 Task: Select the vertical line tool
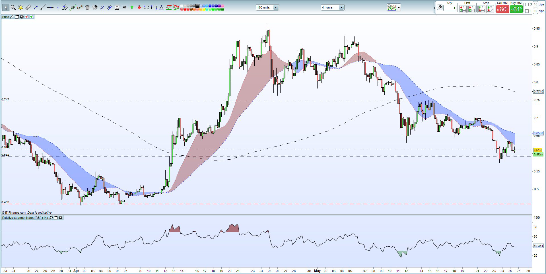tap(58, 7)
